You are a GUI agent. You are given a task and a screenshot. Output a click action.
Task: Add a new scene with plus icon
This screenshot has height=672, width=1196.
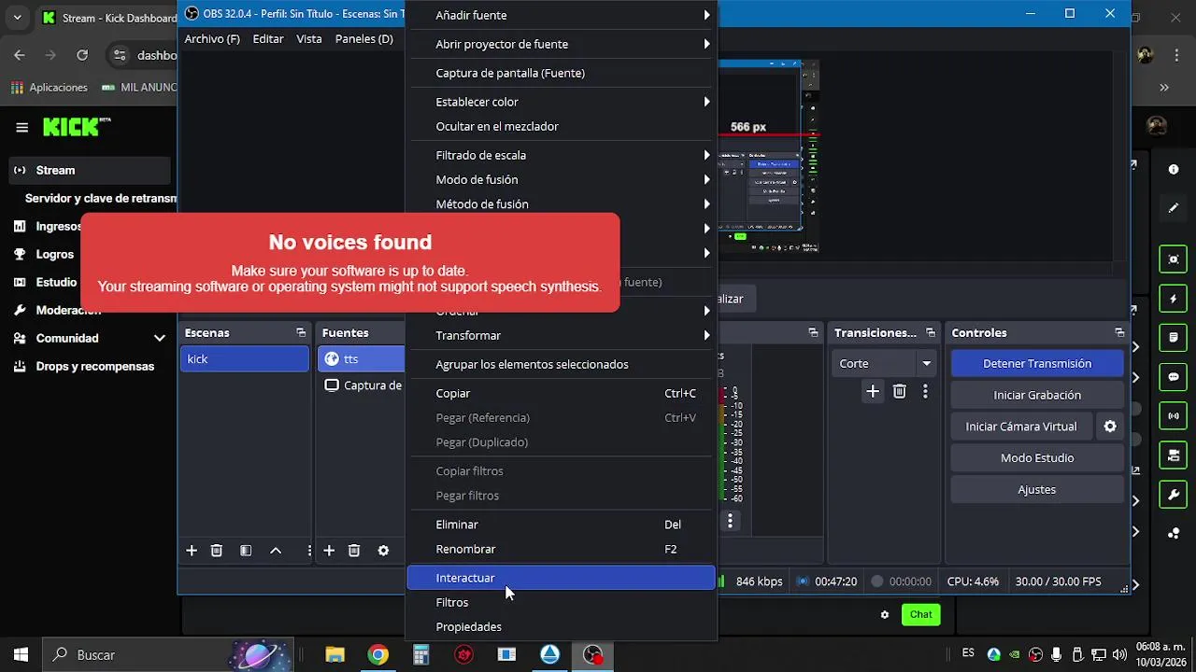(192, 551)
